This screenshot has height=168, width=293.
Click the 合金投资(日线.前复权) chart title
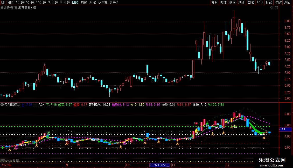16,8
